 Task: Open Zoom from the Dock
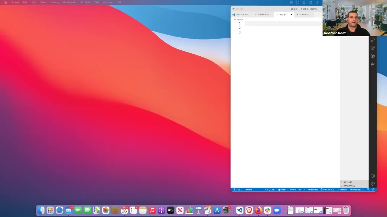point(277,210)
